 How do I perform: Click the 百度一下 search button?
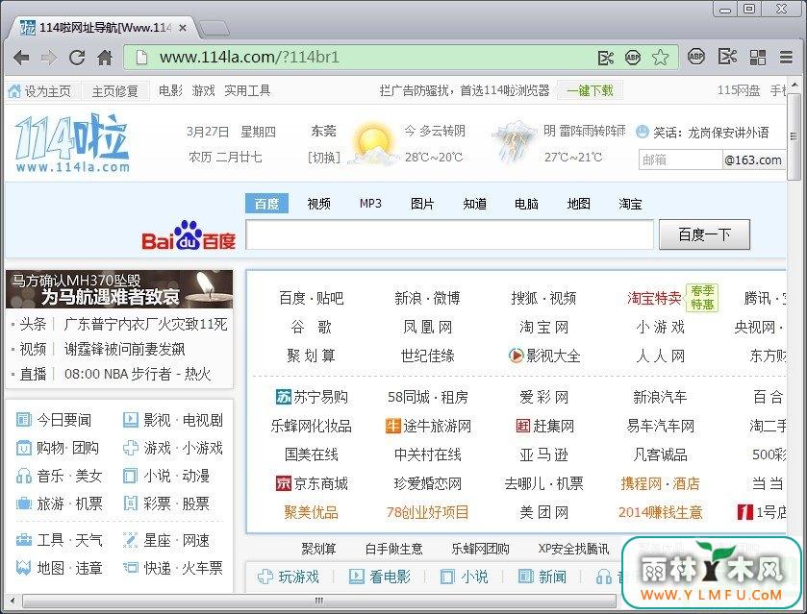pyautogui.click(x=704, y=235)
